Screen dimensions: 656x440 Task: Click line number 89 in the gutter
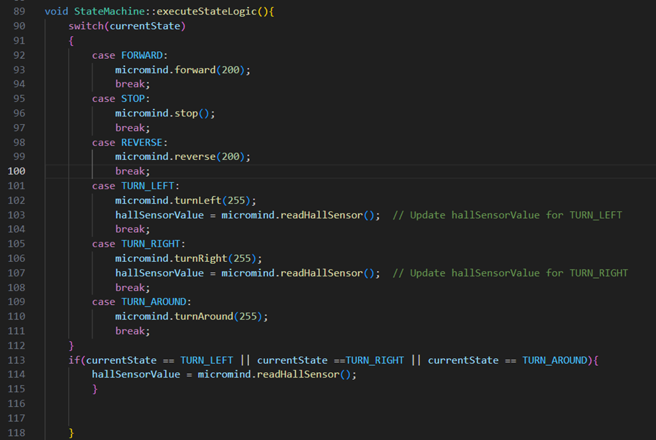coord(19,11)
